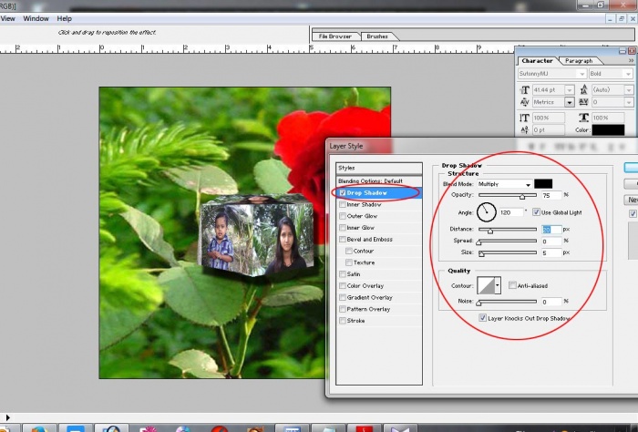638x432 pixels.
Task: Open the Window menu
Action: (36, 18)
